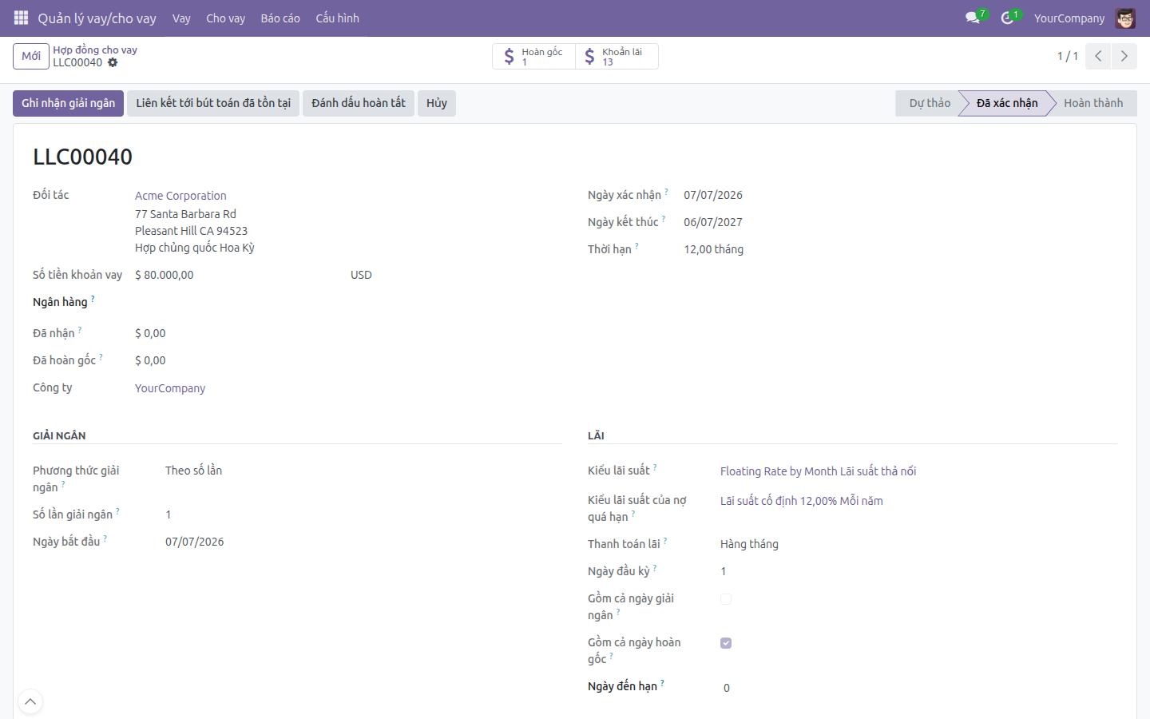Go to next record arrow

point(1124,56)
